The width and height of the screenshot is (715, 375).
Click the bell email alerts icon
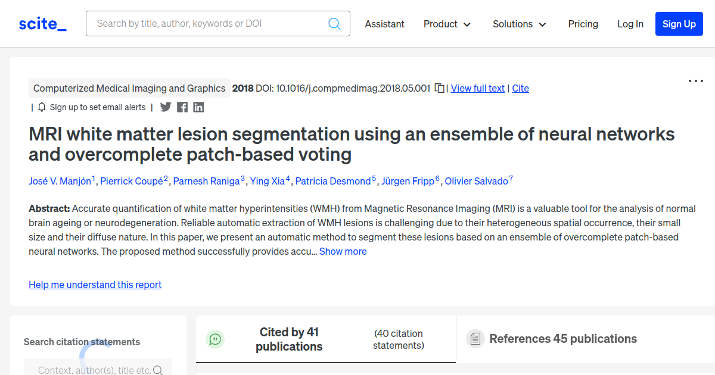[x=42, y=107]
